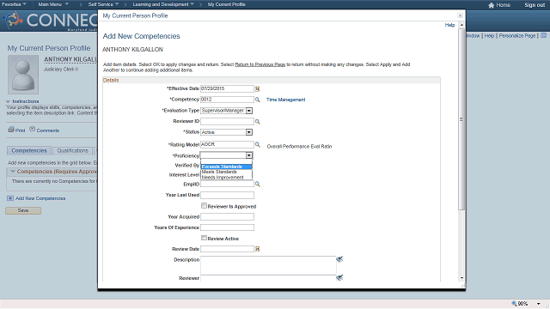This screenshot has height=309, width=550.
Task: Collapse the Instructions section
Action: click(x=8, y=101)
